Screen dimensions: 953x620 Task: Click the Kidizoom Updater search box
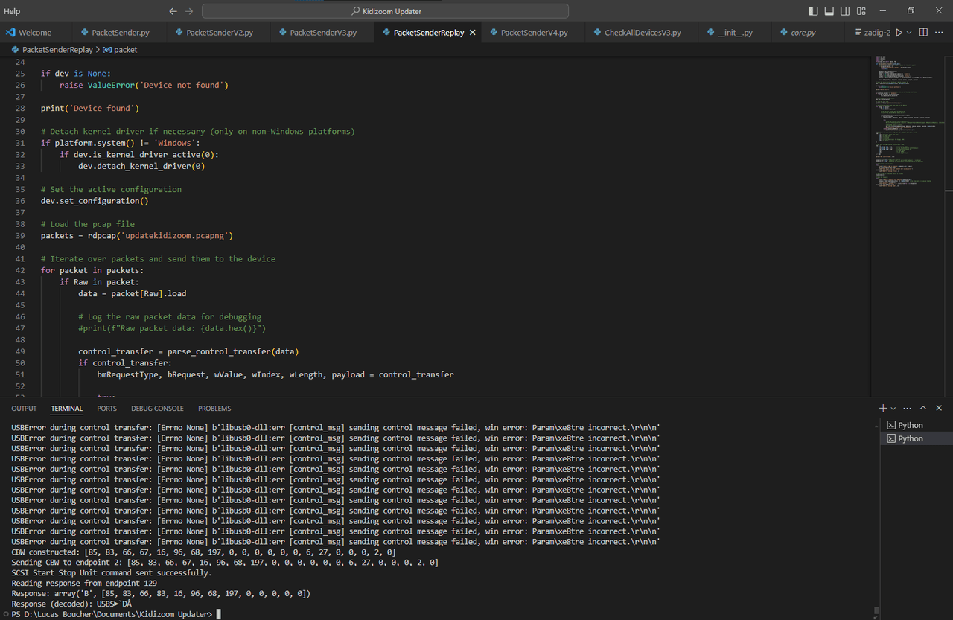coord(385,11)
